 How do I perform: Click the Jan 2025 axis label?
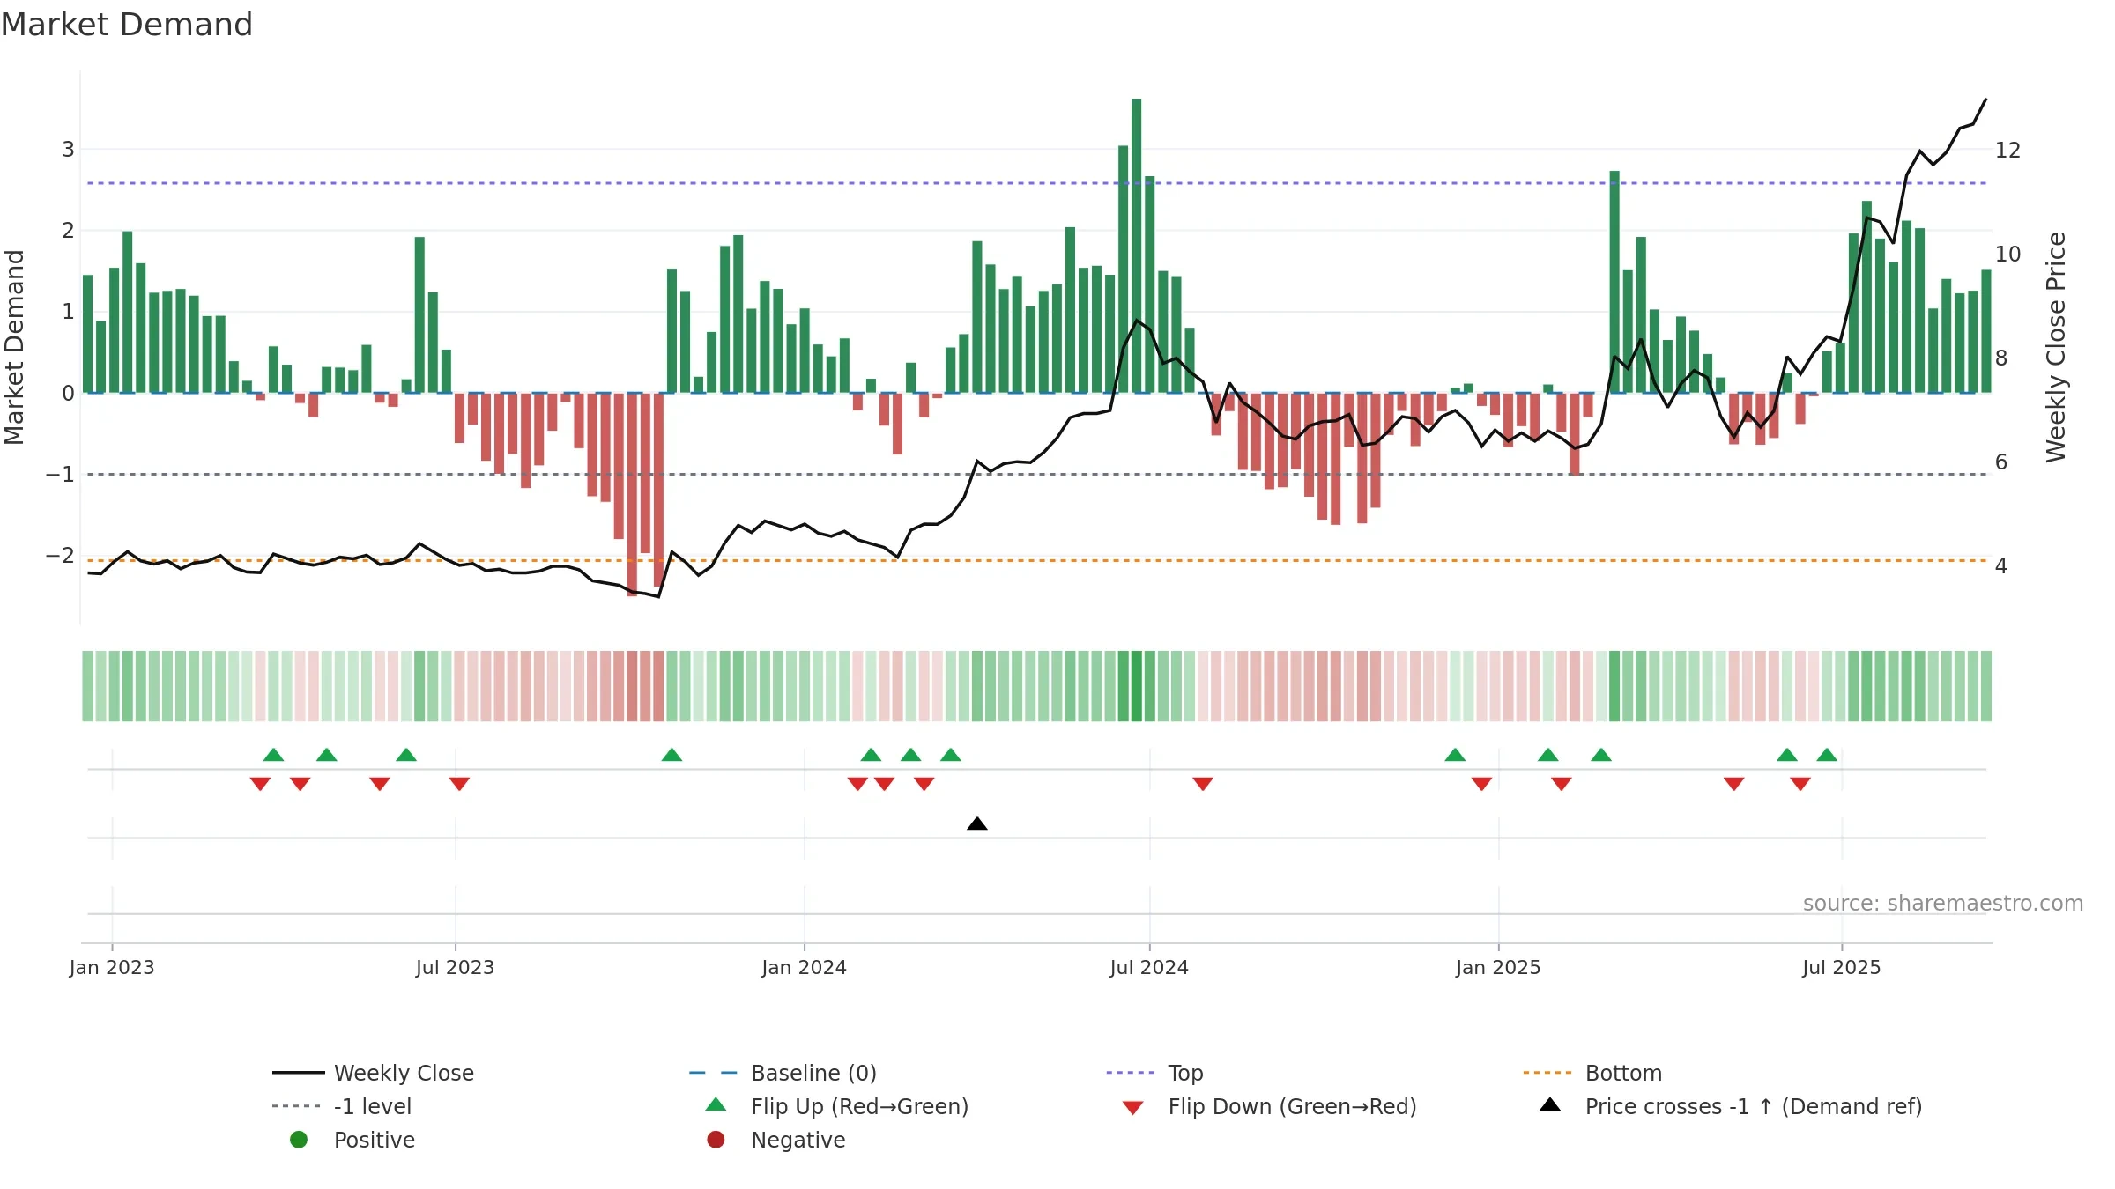pos(1498,967)
